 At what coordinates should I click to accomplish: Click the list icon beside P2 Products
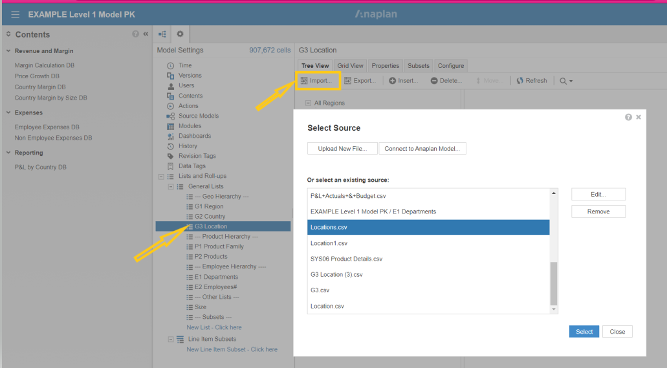pyautogui.click(x=190, y=257)
